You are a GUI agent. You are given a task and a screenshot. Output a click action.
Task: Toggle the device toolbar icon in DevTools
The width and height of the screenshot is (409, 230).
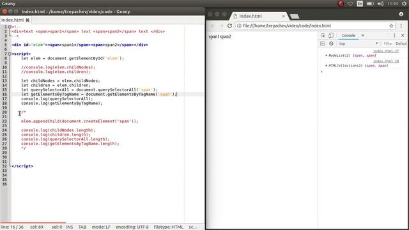[330, 36]
